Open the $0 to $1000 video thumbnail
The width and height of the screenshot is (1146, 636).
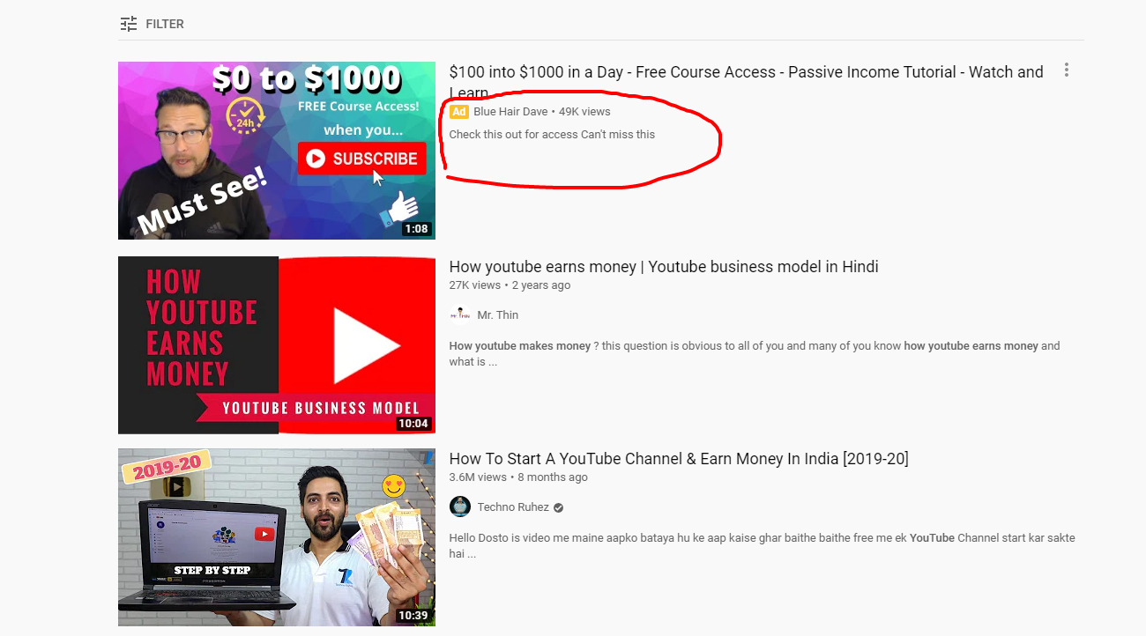pyautogui.click(x=277, y=151)
